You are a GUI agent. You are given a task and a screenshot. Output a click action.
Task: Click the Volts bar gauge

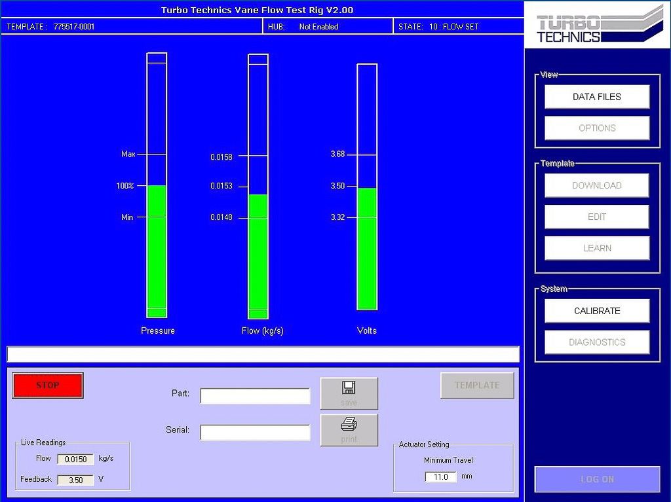[x=367, y=187]
